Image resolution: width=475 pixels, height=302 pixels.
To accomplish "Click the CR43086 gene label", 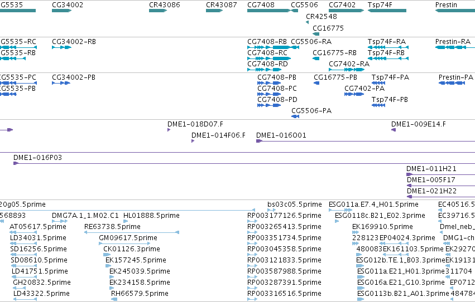I will (165, 5).
